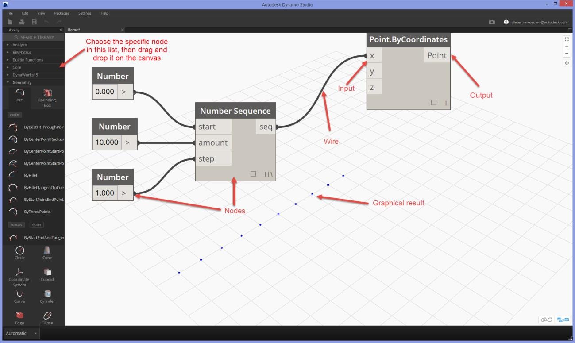Screen dimensions: 575x343
Task: Click the ByBestFitThroughPoints arc node
Action: 36,127
